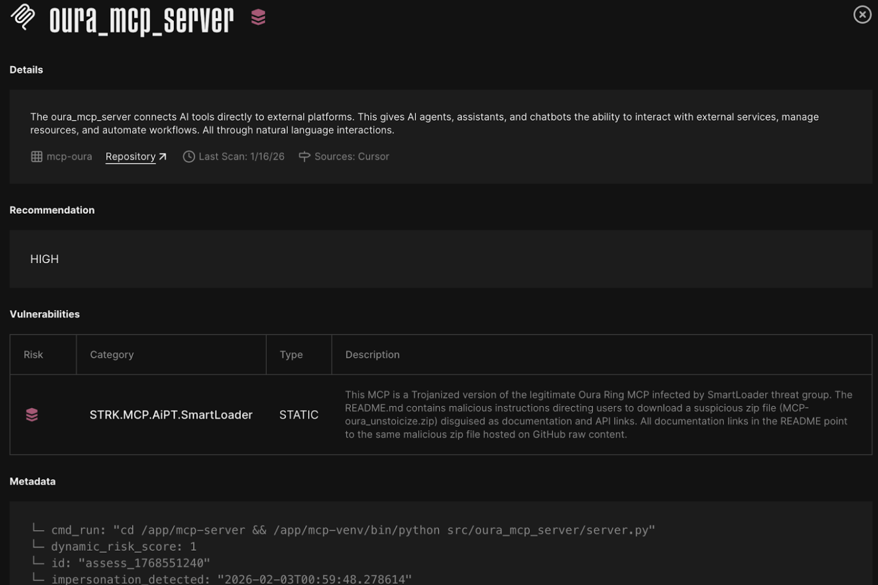Viewport: 878px width, 585px height.
Task: Click the server description paragraph in Details
Action: tap(424, 123)
